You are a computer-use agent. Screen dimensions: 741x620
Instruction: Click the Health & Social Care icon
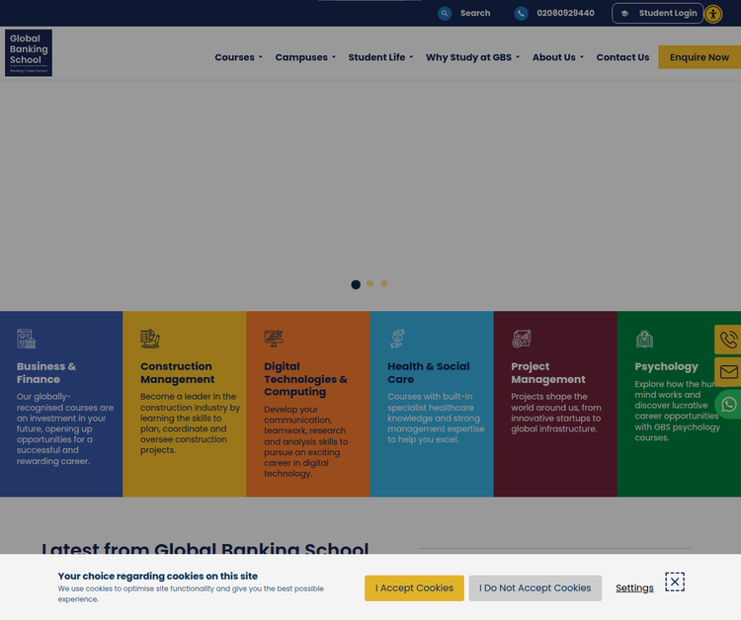point(397,339)
